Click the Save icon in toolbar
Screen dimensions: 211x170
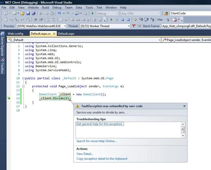(x=28, y=13)
